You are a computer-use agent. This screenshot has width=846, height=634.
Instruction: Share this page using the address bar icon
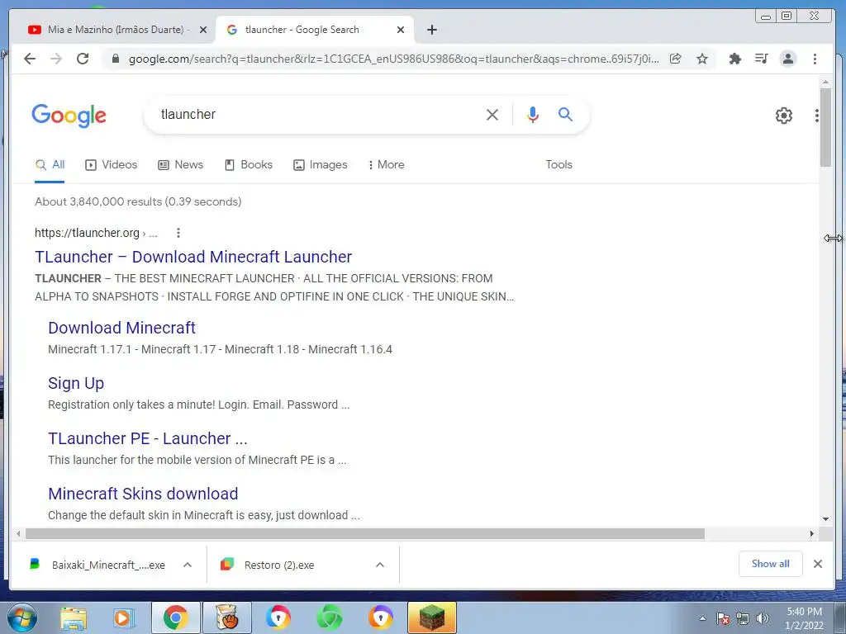(x=676, y=59)
